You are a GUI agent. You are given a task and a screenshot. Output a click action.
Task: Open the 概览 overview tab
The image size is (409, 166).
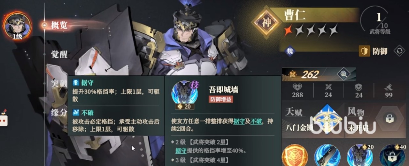coord(59,25)
